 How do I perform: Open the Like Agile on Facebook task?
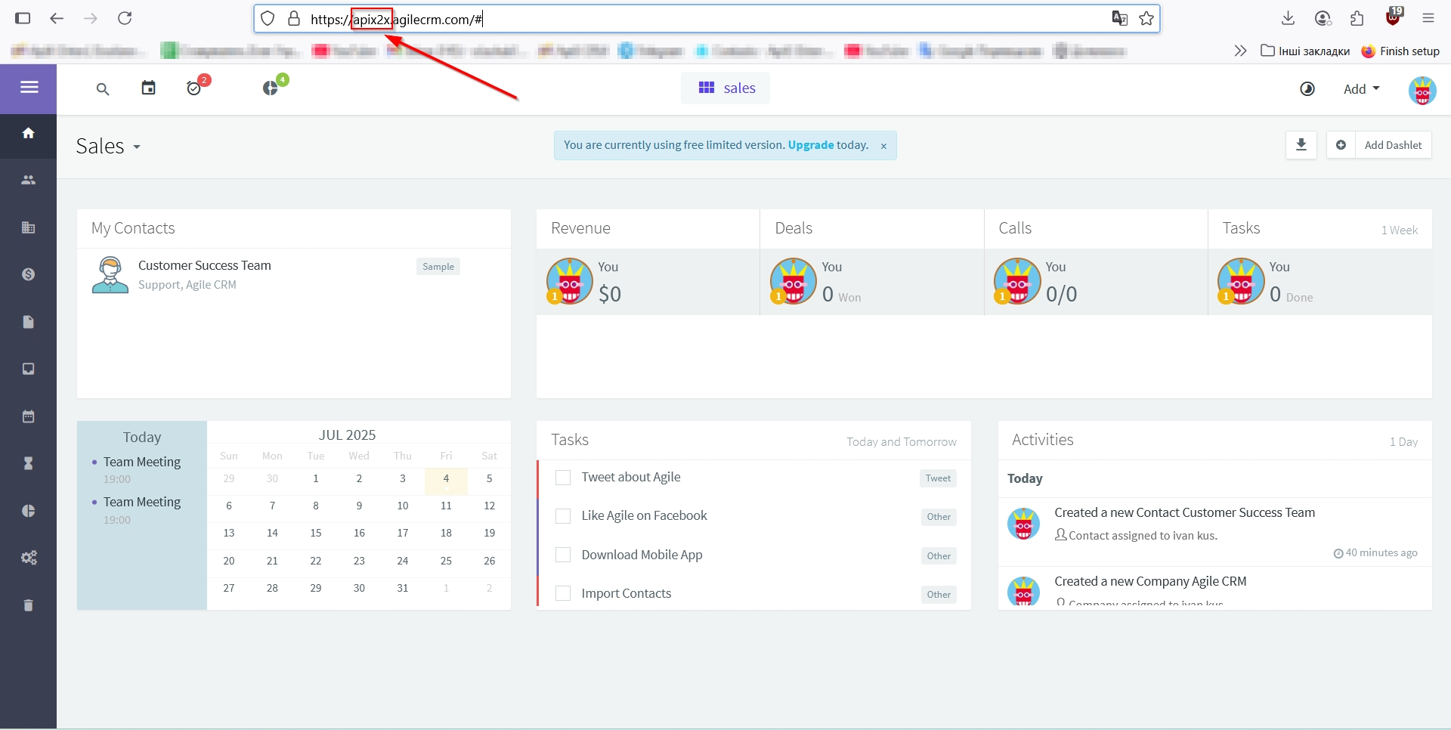click(x=645, y=515)
